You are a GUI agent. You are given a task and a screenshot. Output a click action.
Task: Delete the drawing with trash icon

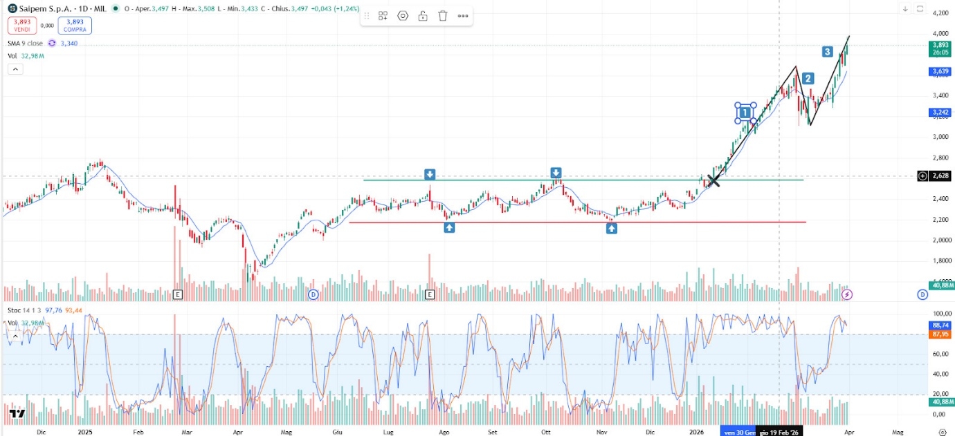[x=443, y=16]
